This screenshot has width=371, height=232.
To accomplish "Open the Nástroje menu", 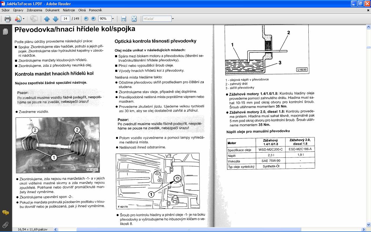I will tap(69, 10).
